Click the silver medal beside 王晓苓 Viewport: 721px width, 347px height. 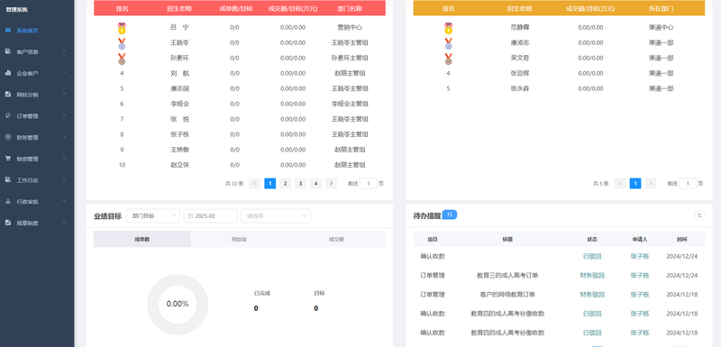tap(122, 43)
